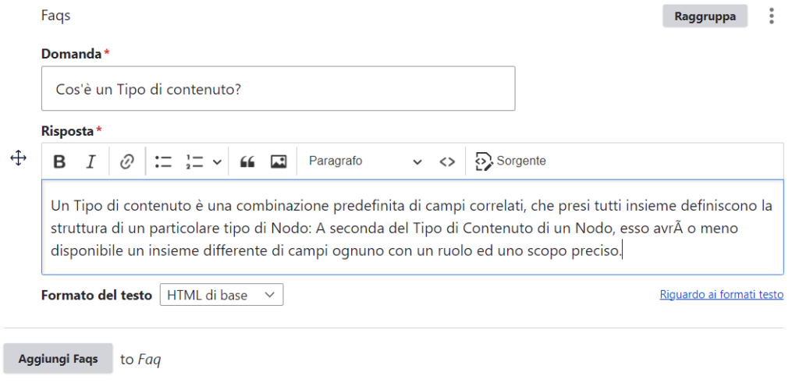The height and width of the screenshot is (383, 799).
Task: Open the Paragrafo heading dropdown
Action: [365, 161]
